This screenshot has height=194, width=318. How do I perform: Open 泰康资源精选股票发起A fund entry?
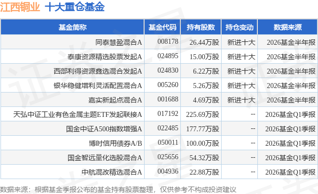pyautogui.click(x=105, y=57)
